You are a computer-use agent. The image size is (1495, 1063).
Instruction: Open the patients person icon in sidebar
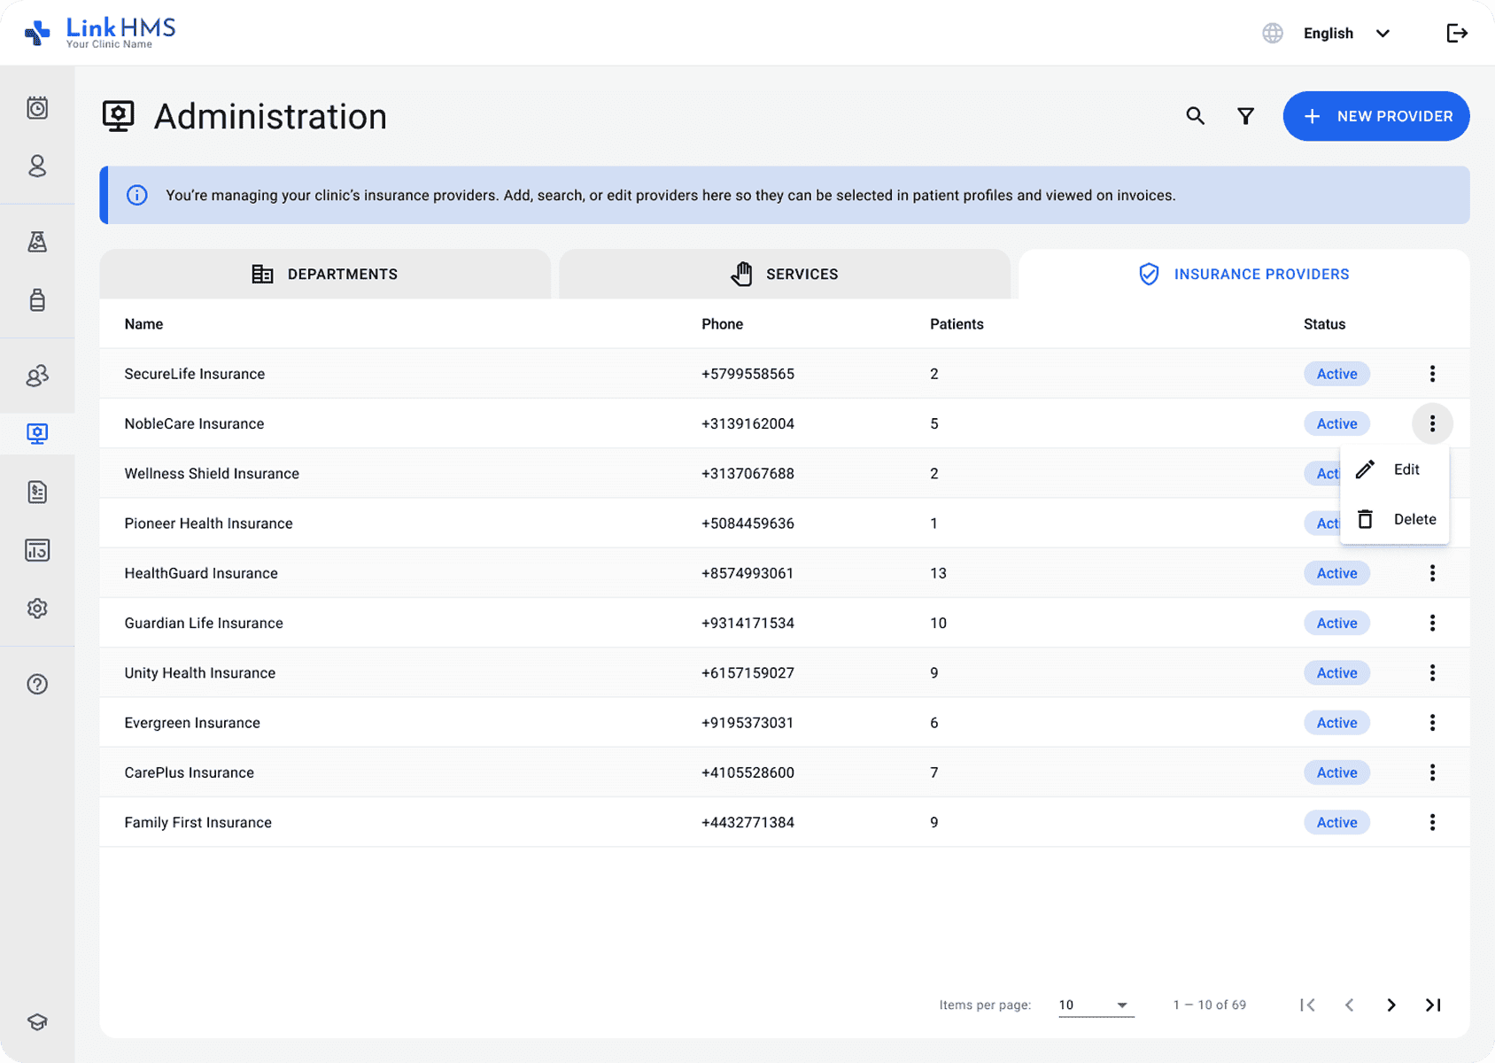pos(37,167)
